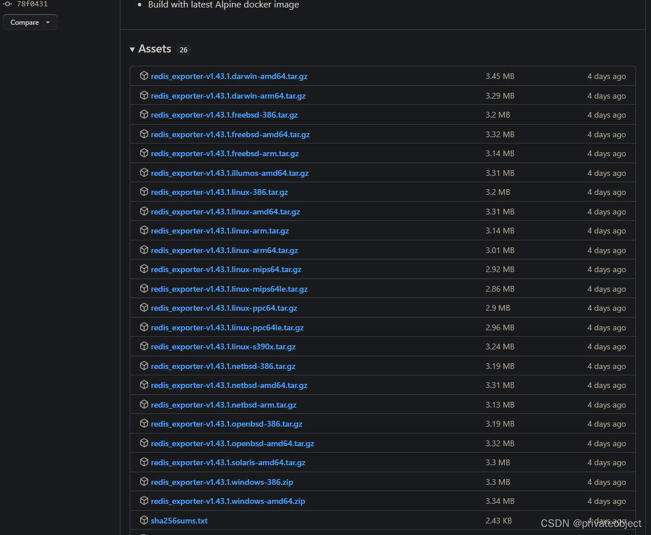
Task: Download redis_exporter-v1.43.1.netbsd-arm.tar.gz
Action: pos(224,405)
